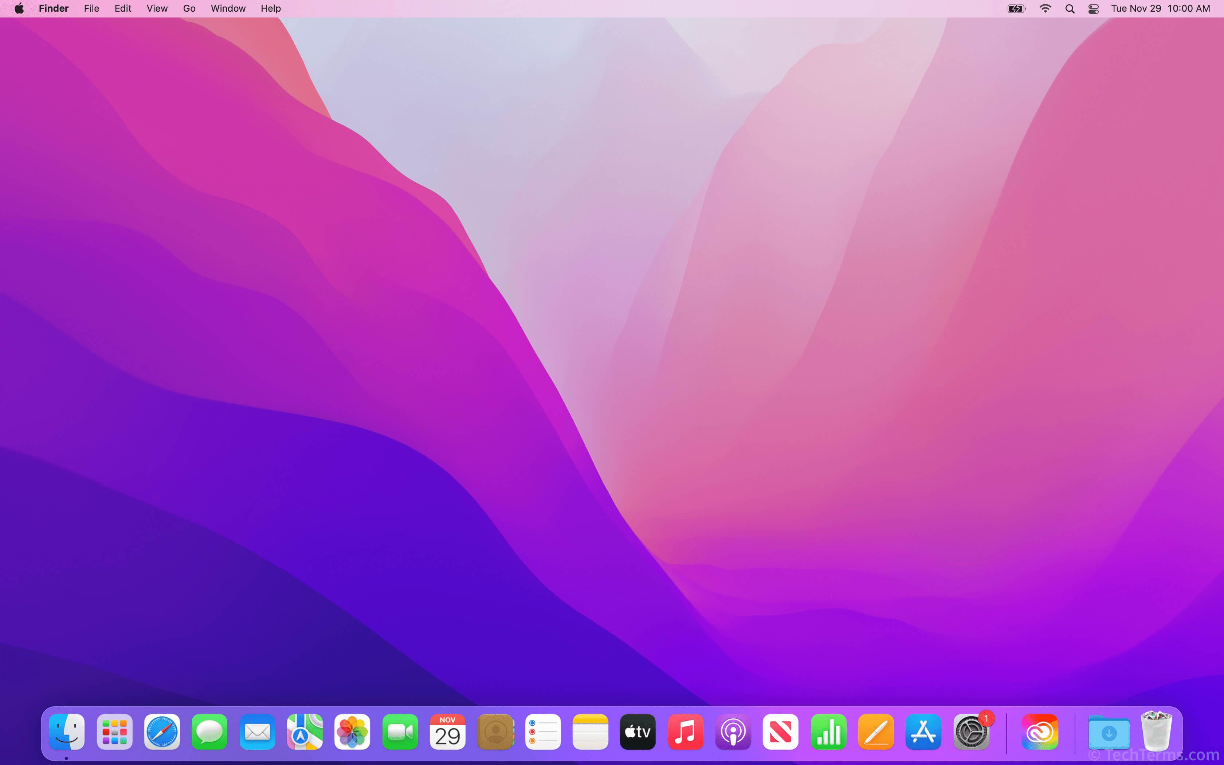Open the Window menu
Viewport: 1224px width, 765px height.
[228, 8]
